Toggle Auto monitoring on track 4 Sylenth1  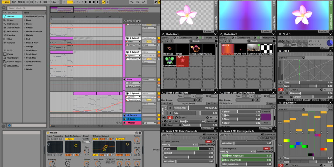point(149,42)
